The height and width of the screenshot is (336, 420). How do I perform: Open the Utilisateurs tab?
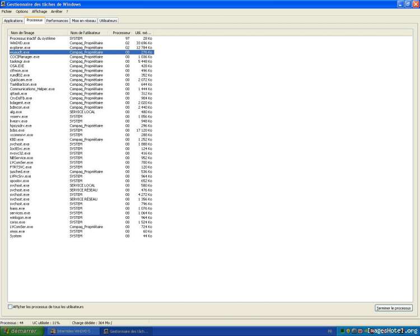[108, 21]
